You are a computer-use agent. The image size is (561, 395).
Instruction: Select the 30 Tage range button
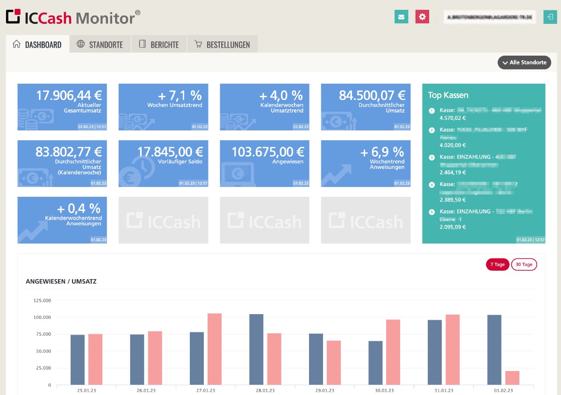tap(524, 265)
